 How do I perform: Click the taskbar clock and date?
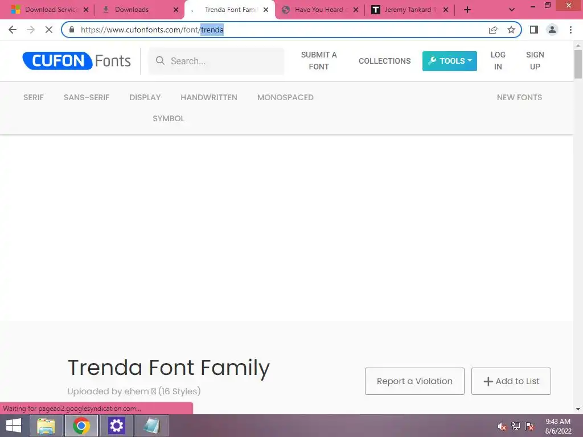point(558,426)
